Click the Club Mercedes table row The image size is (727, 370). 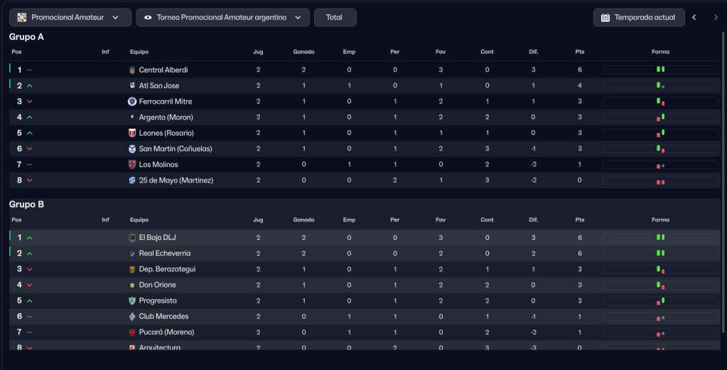tap(355, 317)
